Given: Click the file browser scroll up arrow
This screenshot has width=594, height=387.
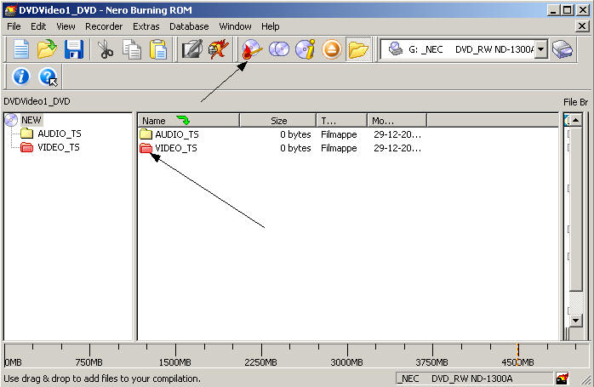Looking at the screenshot, I should tap(576, 121).
